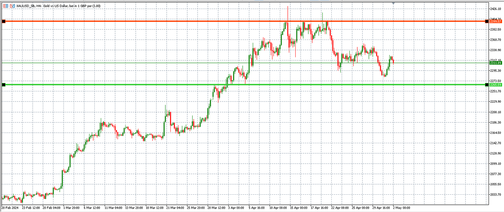Screen dimensions: 504x212
Task: Click the red 2399.57 price label
Action: click(496, 21)
